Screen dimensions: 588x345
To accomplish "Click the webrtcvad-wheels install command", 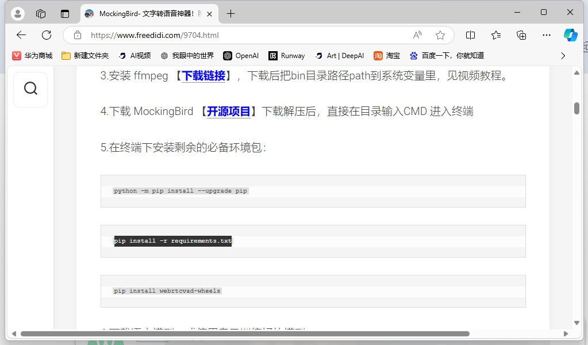I will (167, 291).
